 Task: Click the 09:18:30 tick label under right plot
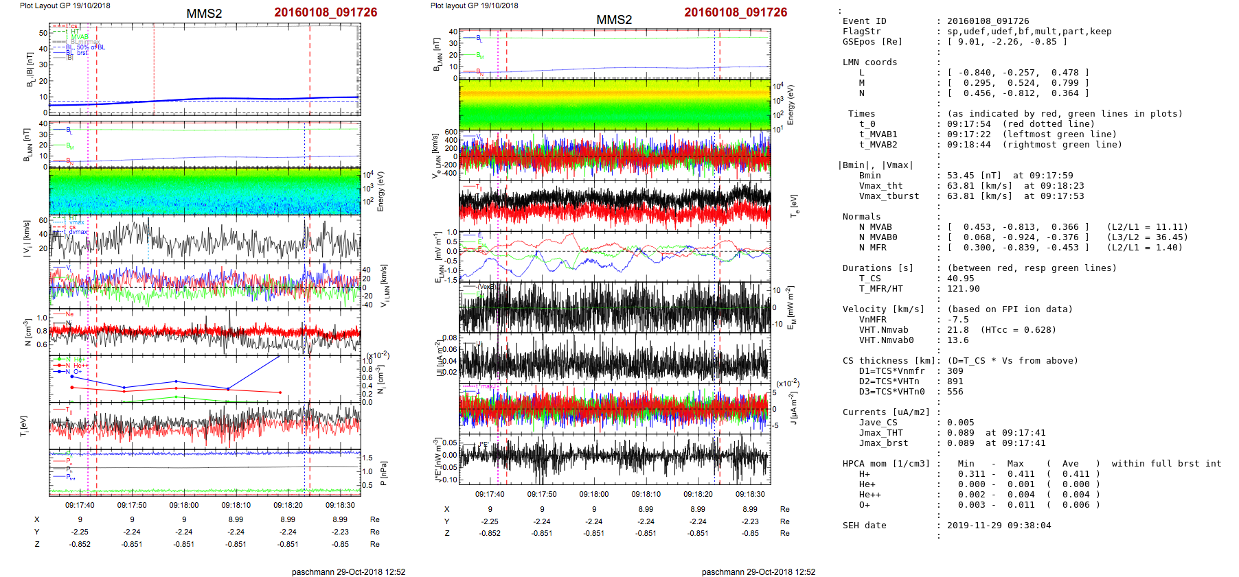(750, 494)
